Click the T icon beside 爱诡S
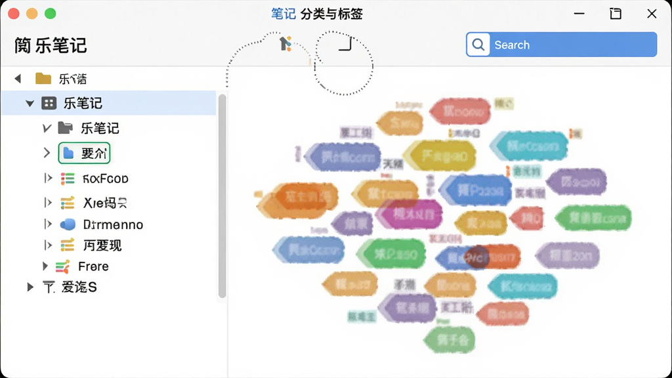The image size is (672, 378). click(x=49, y=287)
